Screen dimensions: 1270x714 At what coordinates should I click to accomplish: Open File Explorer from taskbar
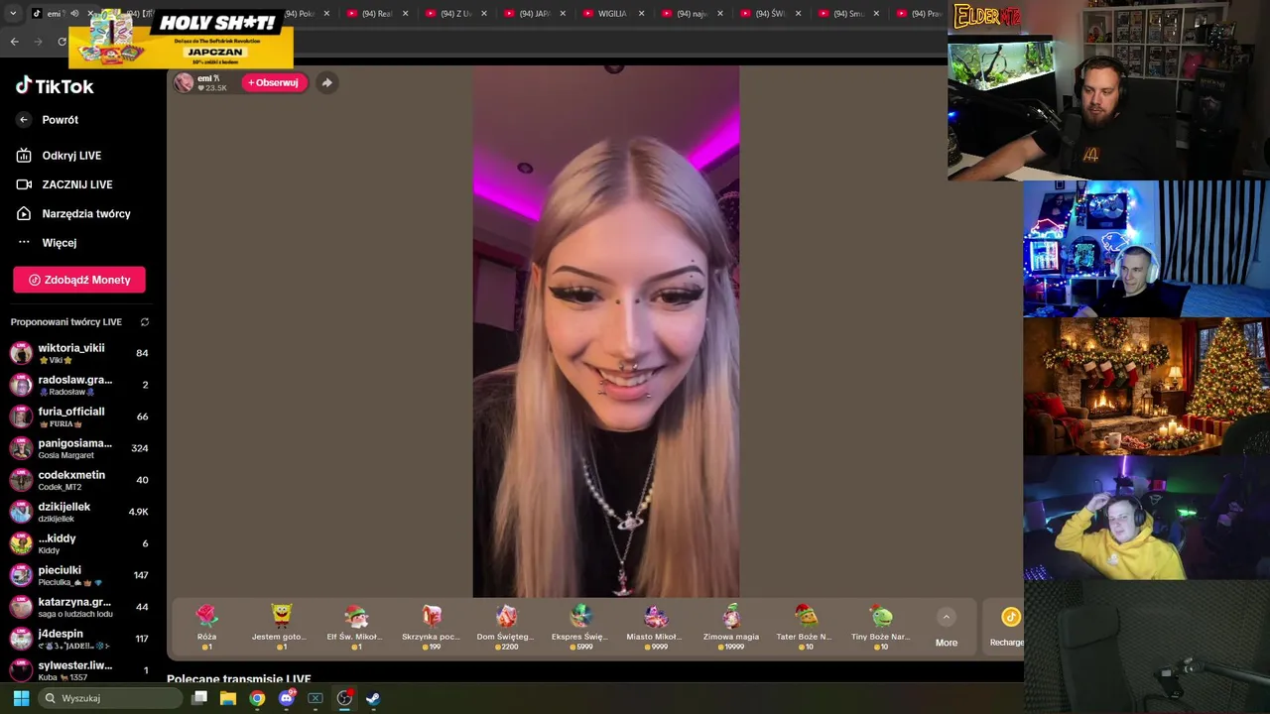(x=228, y=698)
